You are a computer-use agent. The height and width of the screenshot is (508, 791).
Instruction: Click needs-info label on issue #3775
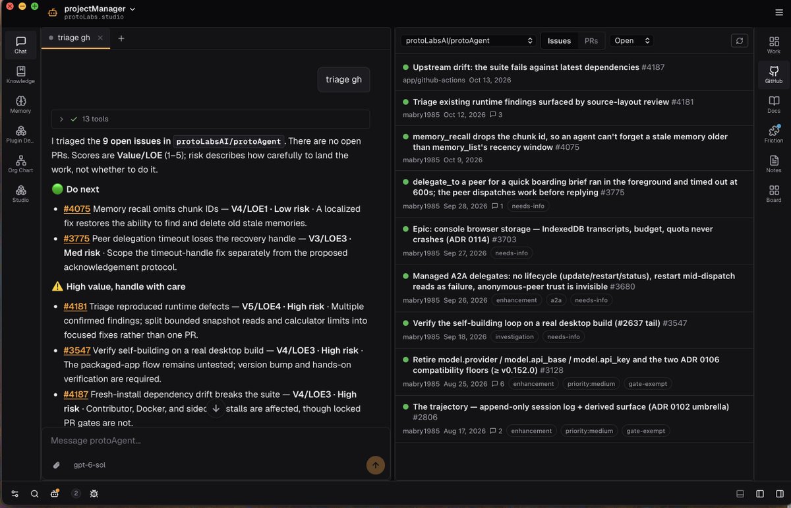(x=529, y=206)
